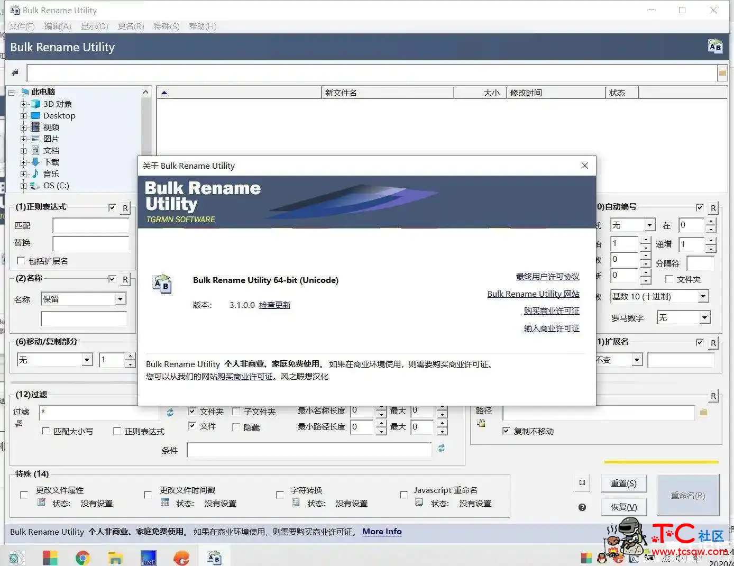Enable 匹配大小写 checkbox
This screenshot has height=566, width=734.
point(45,431)
